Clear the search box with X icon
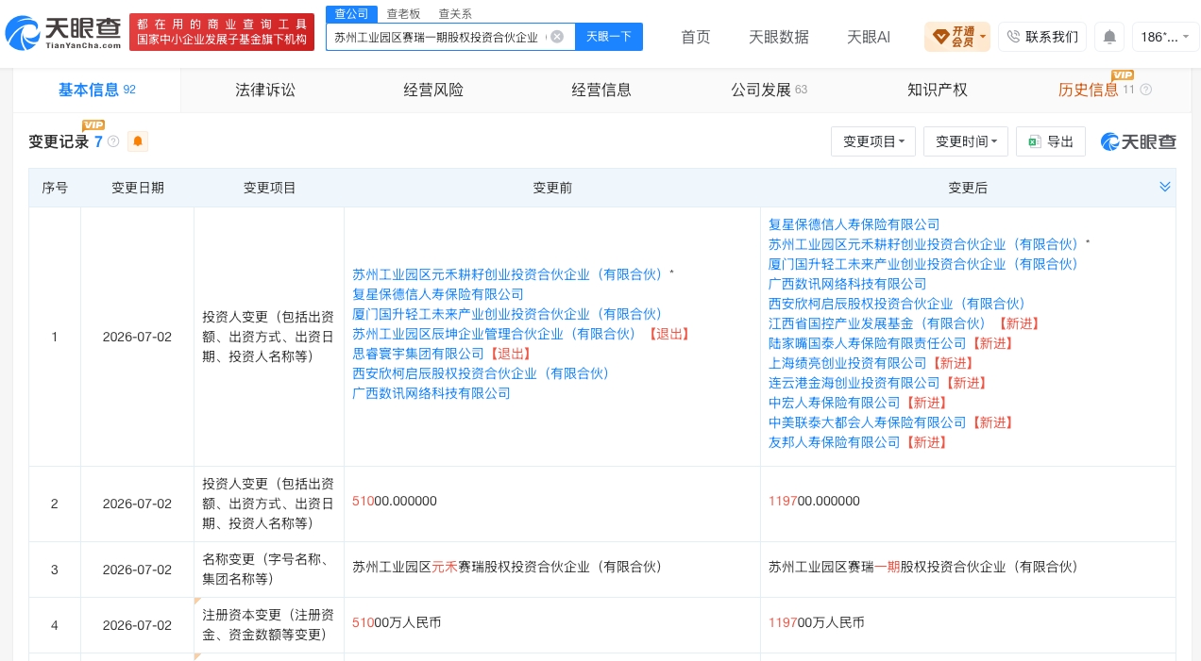Image resolution: width=1201 pixels, height=661 pixels. [557, 37]
